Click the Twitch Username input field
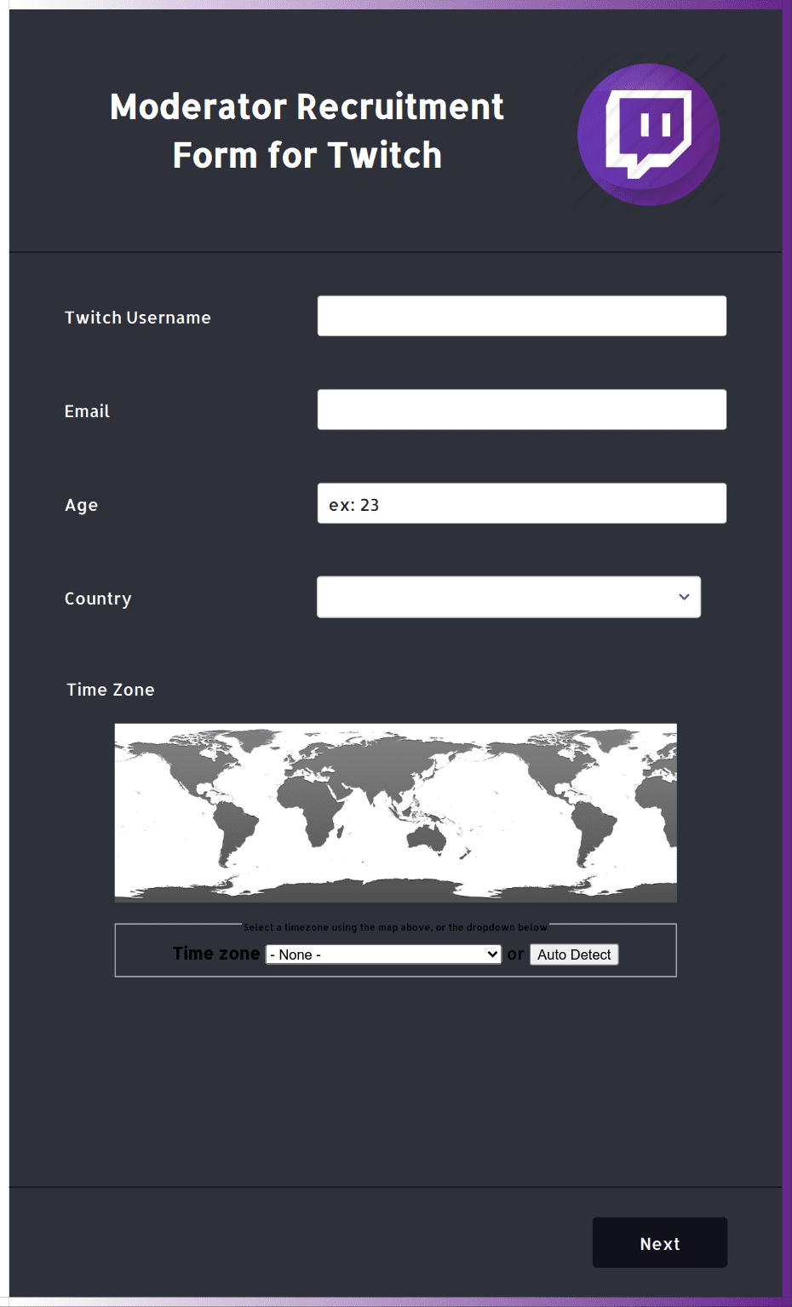This screenshot has height=1307, width=792. pos(521,315)
